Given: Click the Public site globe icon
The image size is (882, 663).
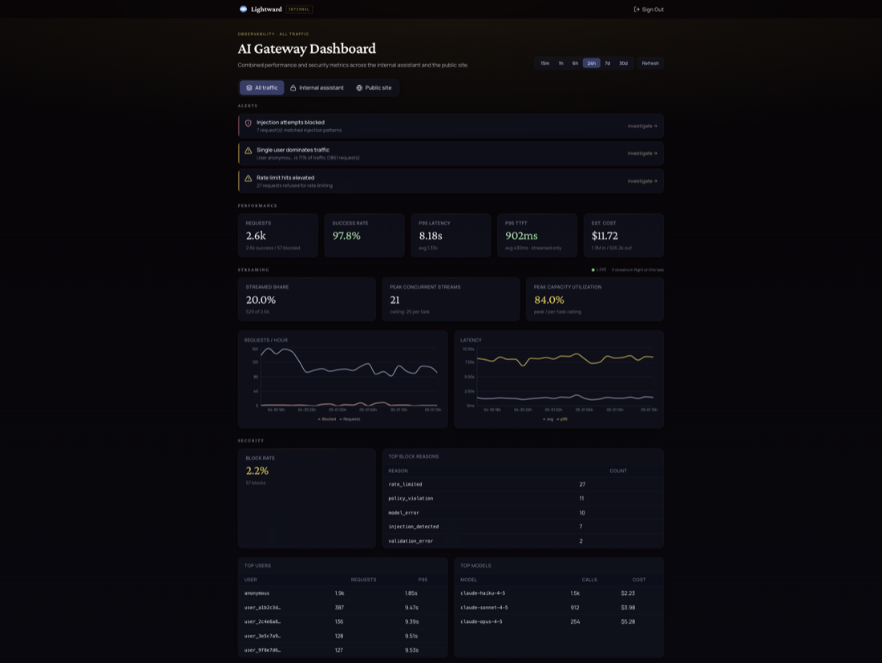Looking at the screenshot, I should [x=359, y=87].
